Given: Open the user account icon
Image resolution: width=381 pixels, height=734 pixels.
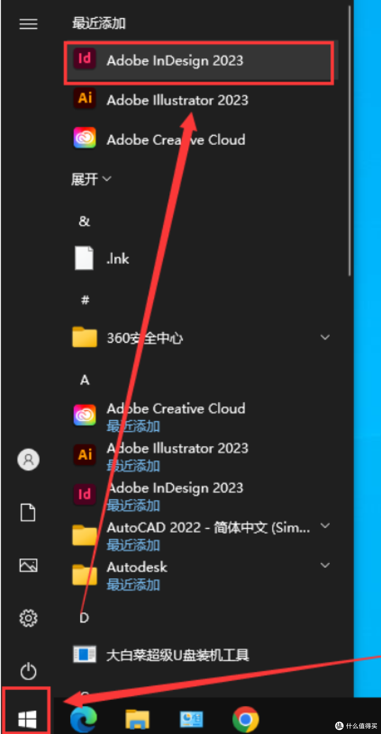Looking at the screenshot, I should pyautogui.click(x=28, y=459).
